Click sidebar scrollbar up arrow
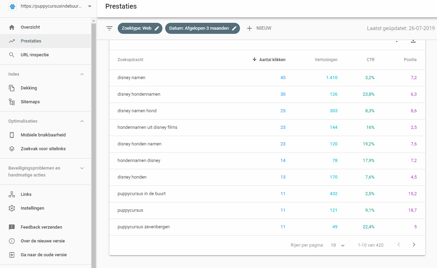 coord(93,21)
